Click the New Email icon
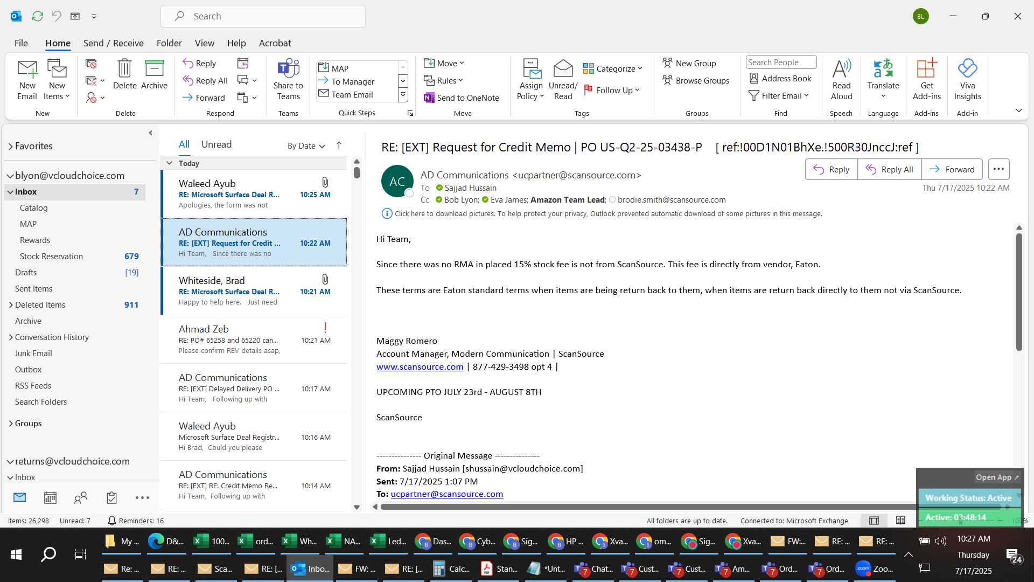Image resolution: width=1034 pixels, height=582 pixels. 27,80
